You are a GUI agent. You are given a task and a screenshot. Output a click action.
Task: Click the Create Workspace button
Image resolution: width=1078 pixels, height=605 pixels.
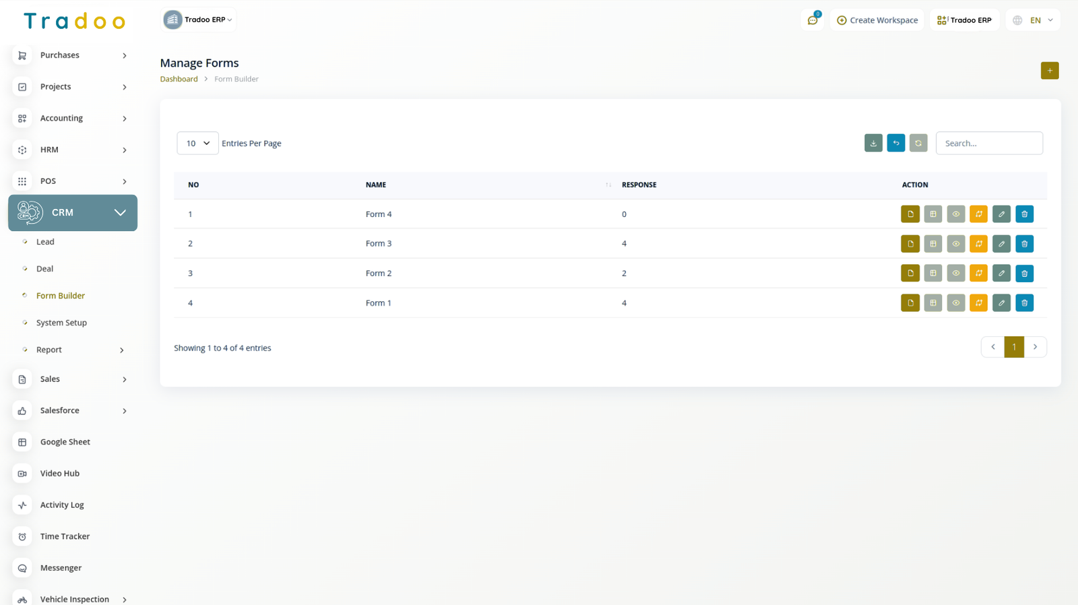877,20
